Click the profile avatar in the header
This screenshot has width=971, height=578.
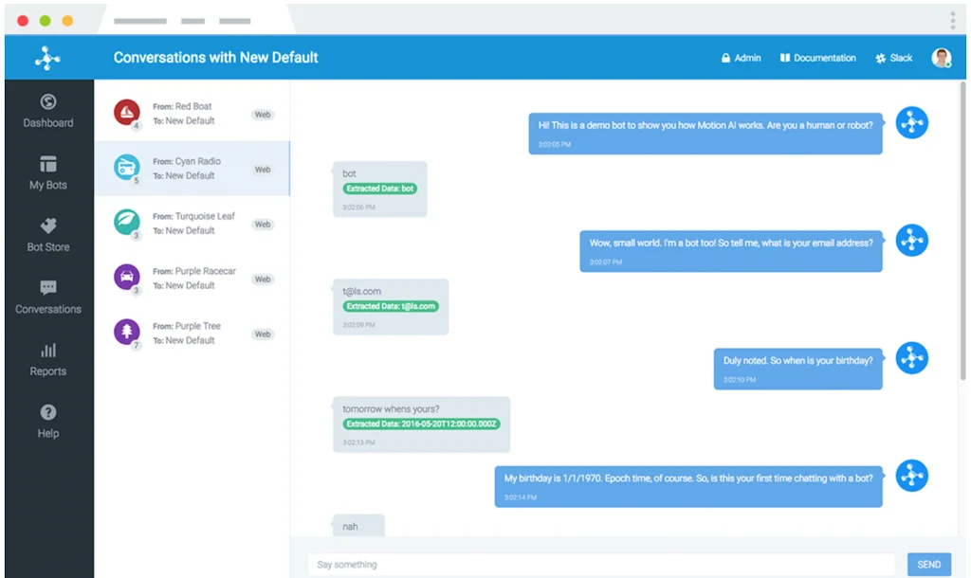(940, 57)
